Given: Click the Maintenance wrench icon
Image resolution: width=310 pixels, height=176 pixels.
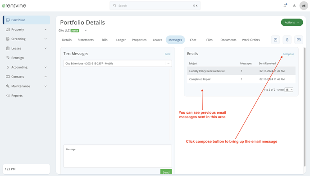Looking at the screenshot, I should (x=8, y=86).
